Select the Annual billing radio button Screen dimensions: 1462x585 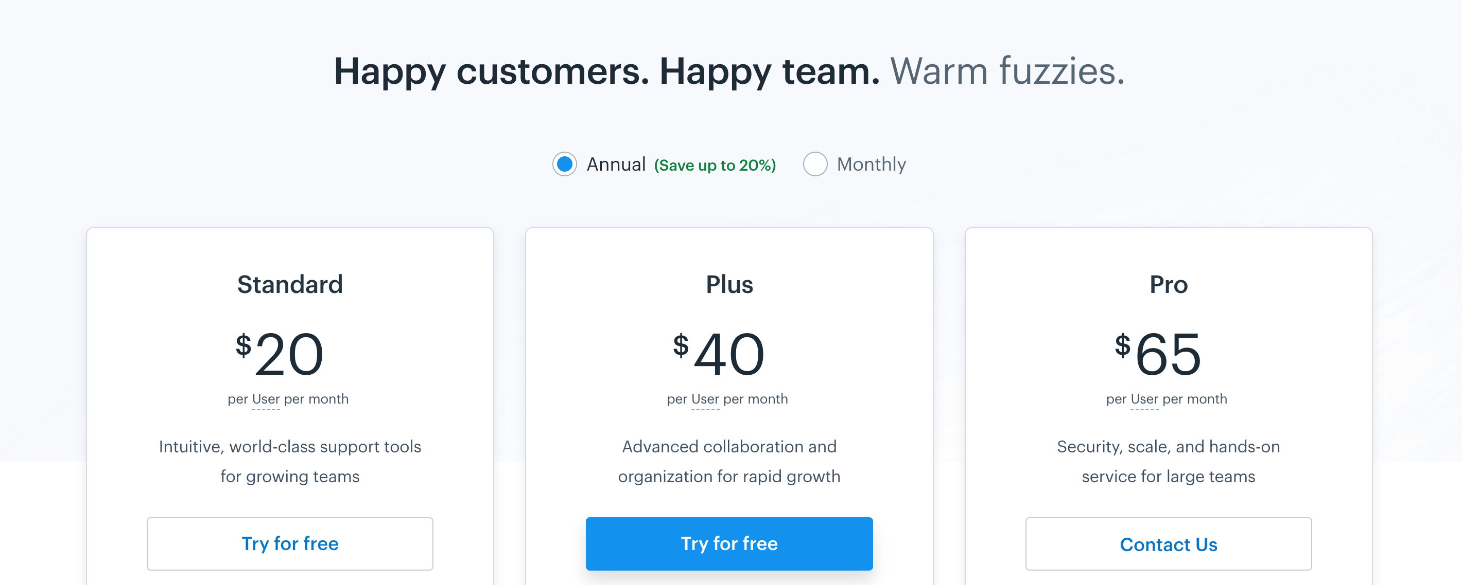pos(564,164)
